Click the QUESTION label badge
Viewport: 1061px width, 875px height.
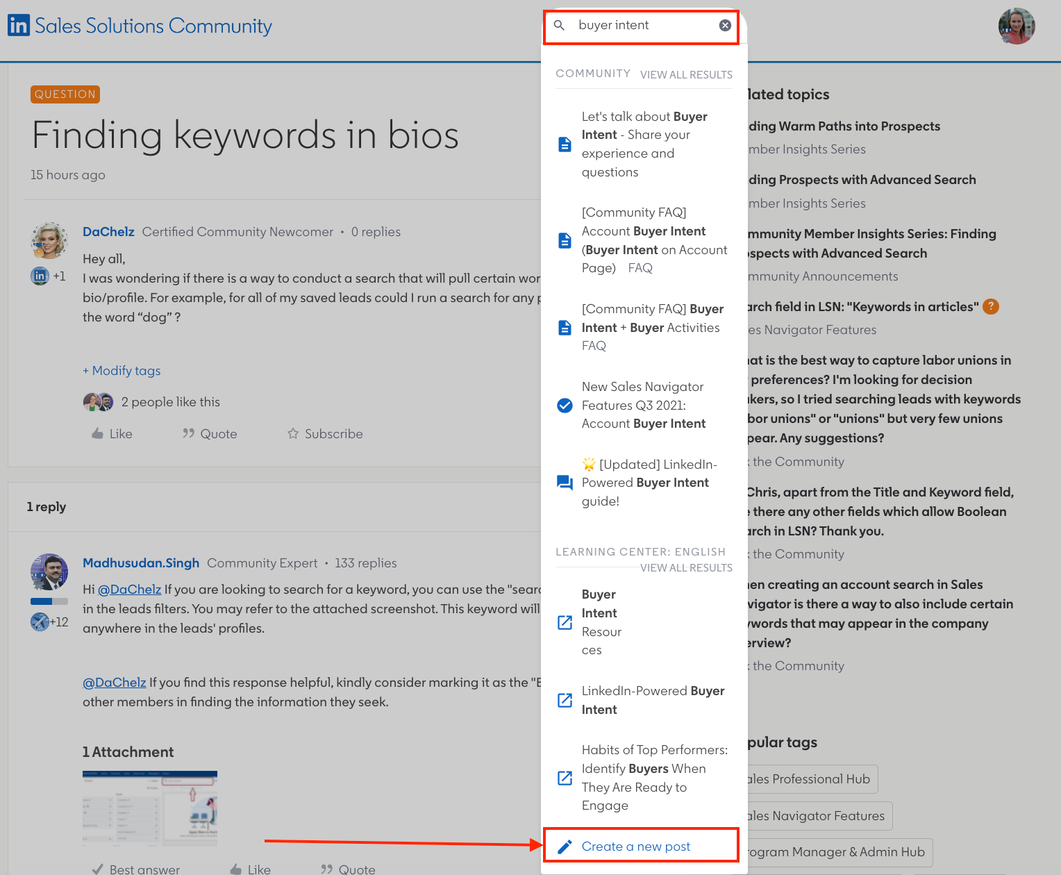pos(65,94)
